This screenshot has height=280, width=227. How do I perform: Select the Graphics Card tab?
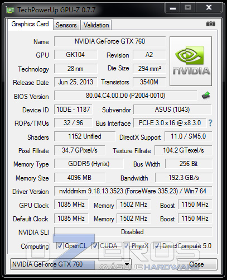click(x=30, y=24)
